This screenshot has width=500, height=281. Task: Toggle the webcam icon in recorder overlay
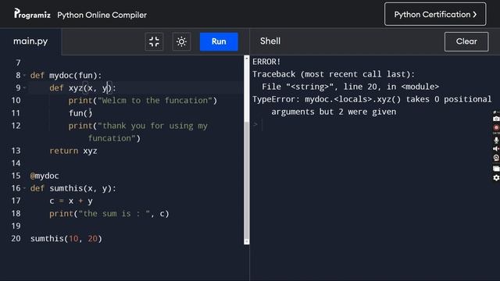[496, 158]
